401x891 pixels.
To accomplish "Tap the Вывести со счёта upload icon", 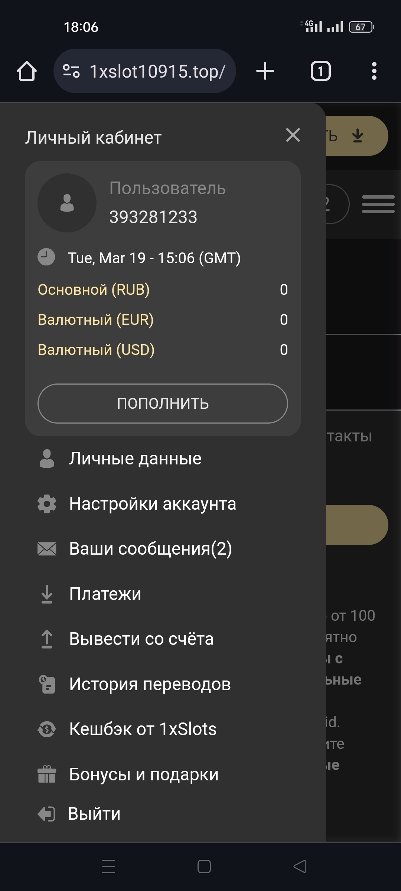I will [47, 639].
